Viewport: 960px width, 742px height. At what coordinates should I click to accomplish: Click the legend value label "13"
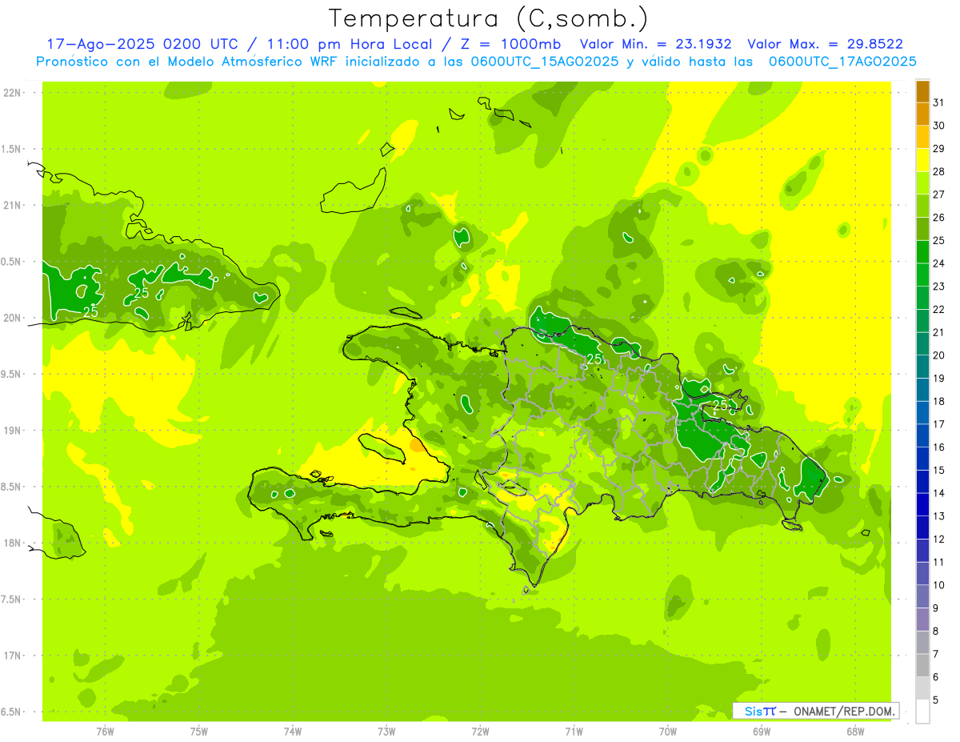tap(939, 516)
